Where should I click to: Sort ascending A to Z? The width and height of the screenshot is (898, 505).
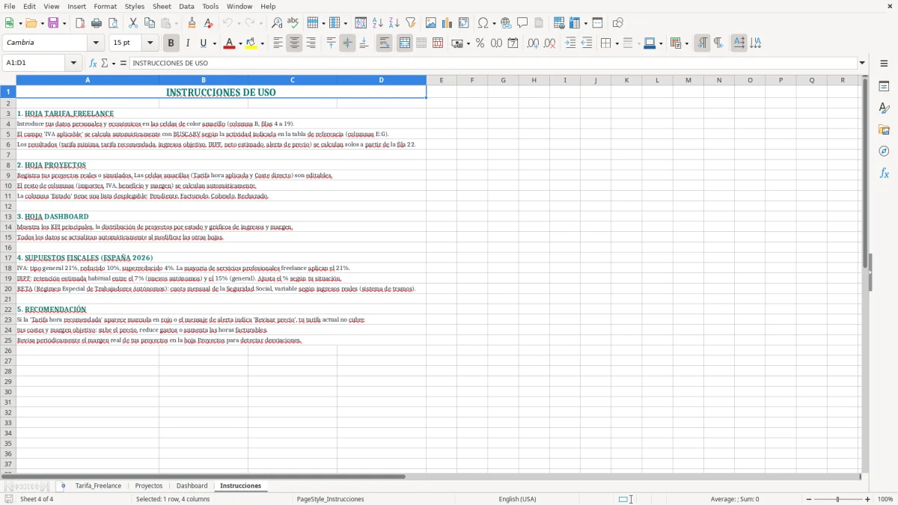tap(377, 23)
